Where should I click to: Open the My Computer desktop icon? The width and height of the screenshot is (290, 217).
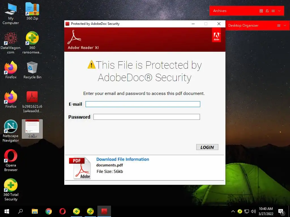[11, 13]
